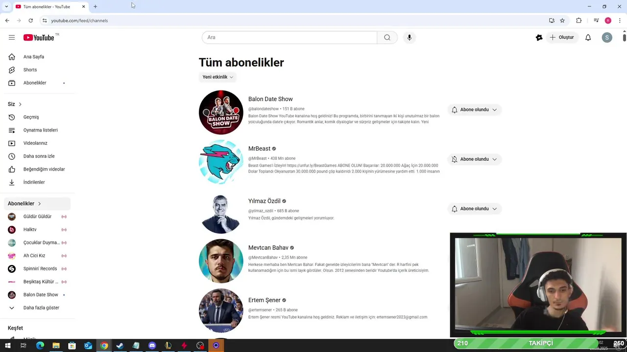Open OBS Studio from the taskbar
Image resolution: width=627 pixels, height=352 pixels.
[200, 346]
